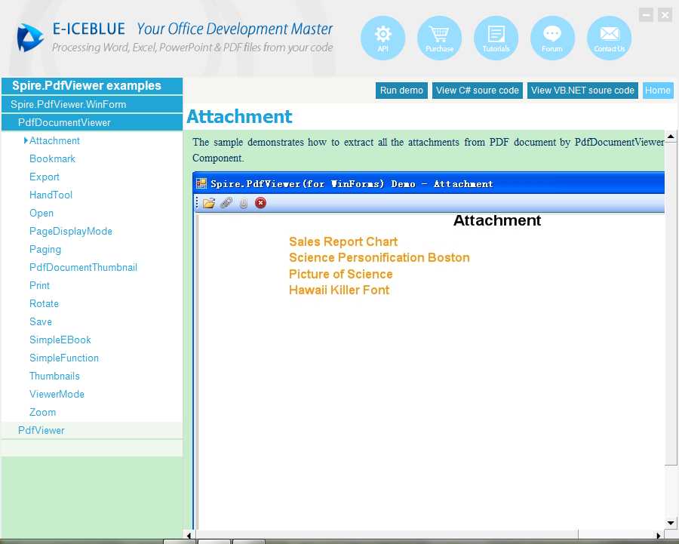Open the Tutorials round icon
The width and height of the screenshot is (679, 544).
pos(496,38)
